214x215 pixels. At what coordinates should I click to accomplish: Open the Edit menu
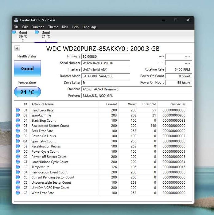pos(25,27)
